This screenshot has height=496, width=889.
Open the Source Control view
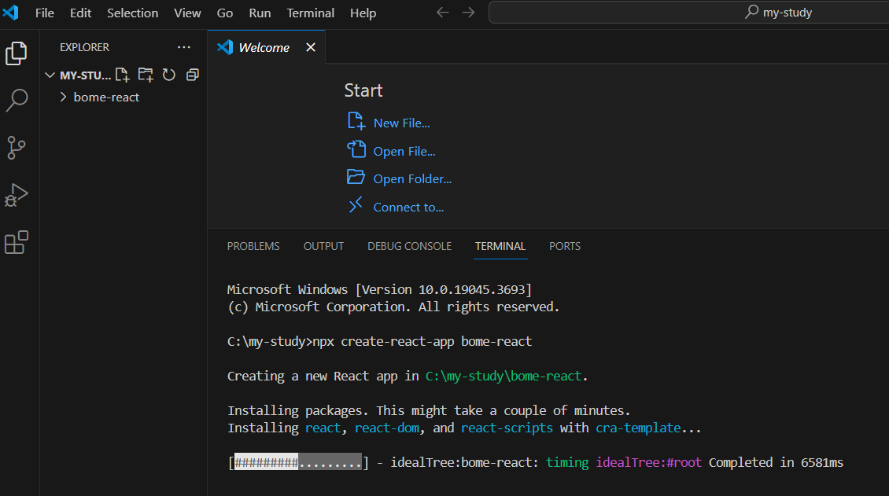(x=16, y=148)
